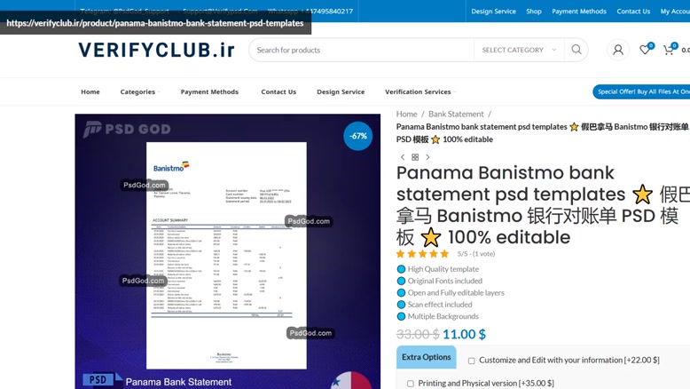Click the Banistmo statement product image

point(227,253)
